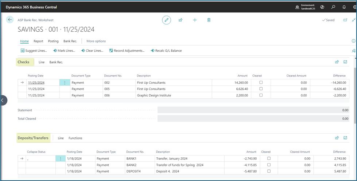Share the Deposits/Transfers list
This screenshot has width=357, height=181.
point(337,138)
